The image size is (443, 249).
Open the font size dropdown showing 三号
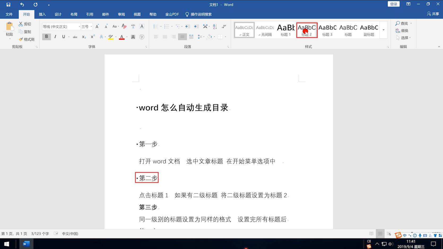click(x=91, y=27)
